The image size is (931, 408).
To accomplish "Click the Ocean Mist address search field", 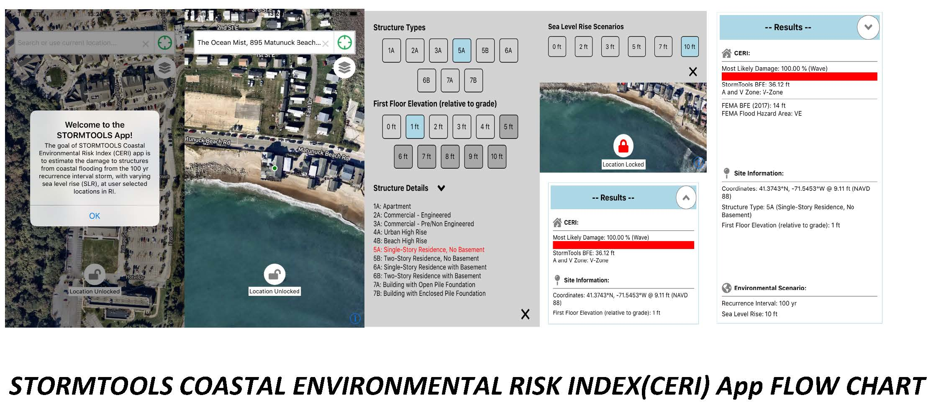I will tap(264, 42).
